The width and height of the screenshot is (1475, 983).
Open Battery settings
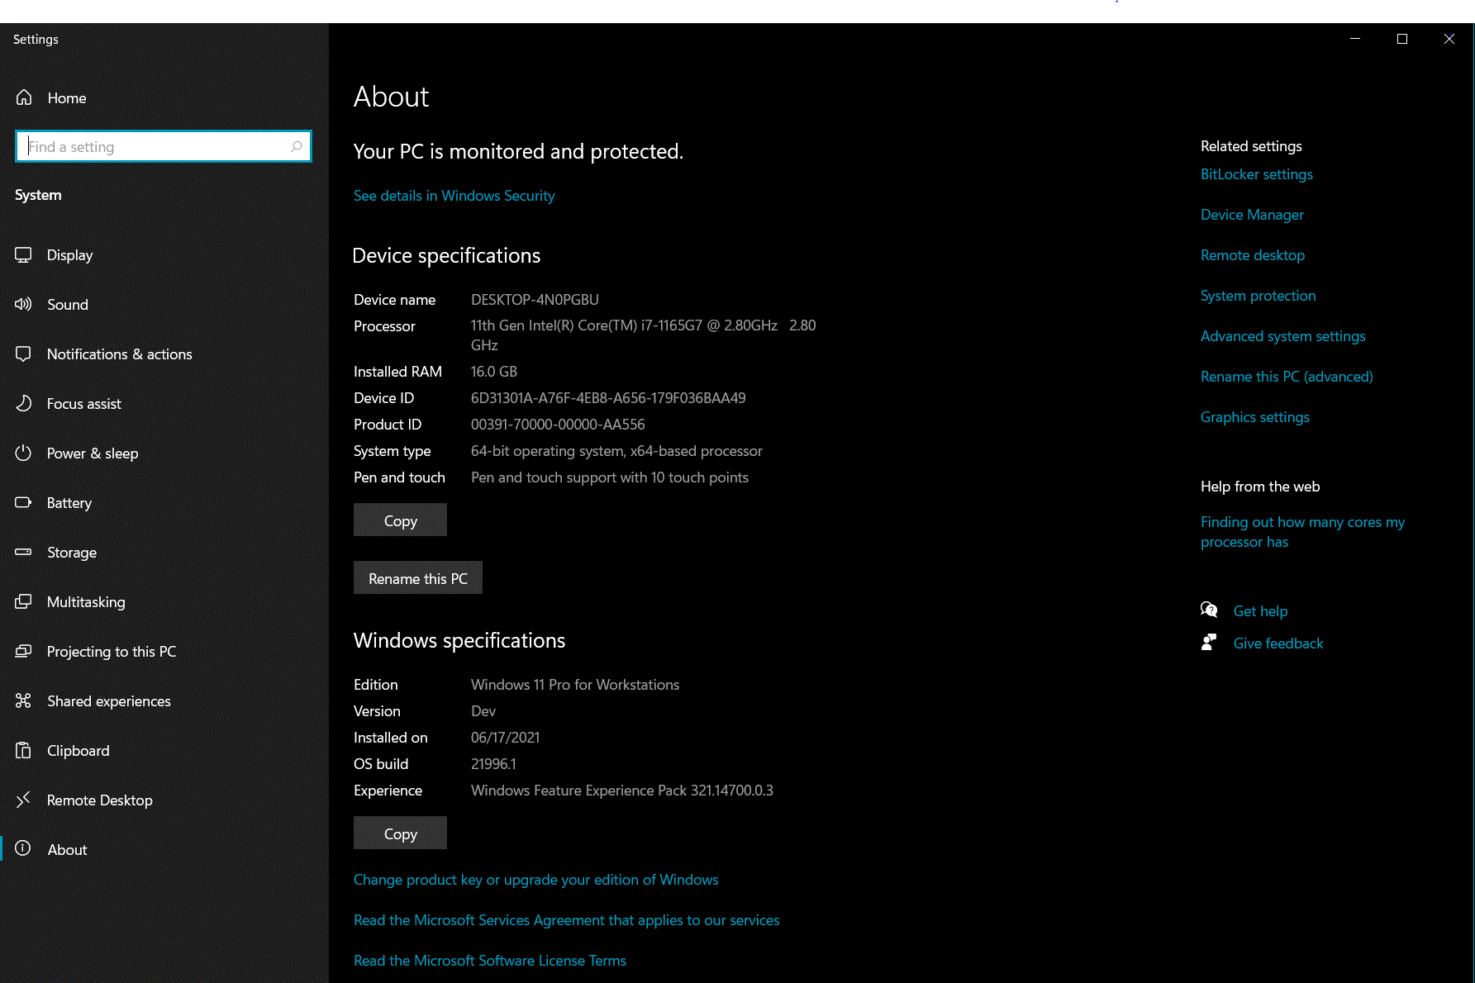pyautogui.click(x=164, y=503)
